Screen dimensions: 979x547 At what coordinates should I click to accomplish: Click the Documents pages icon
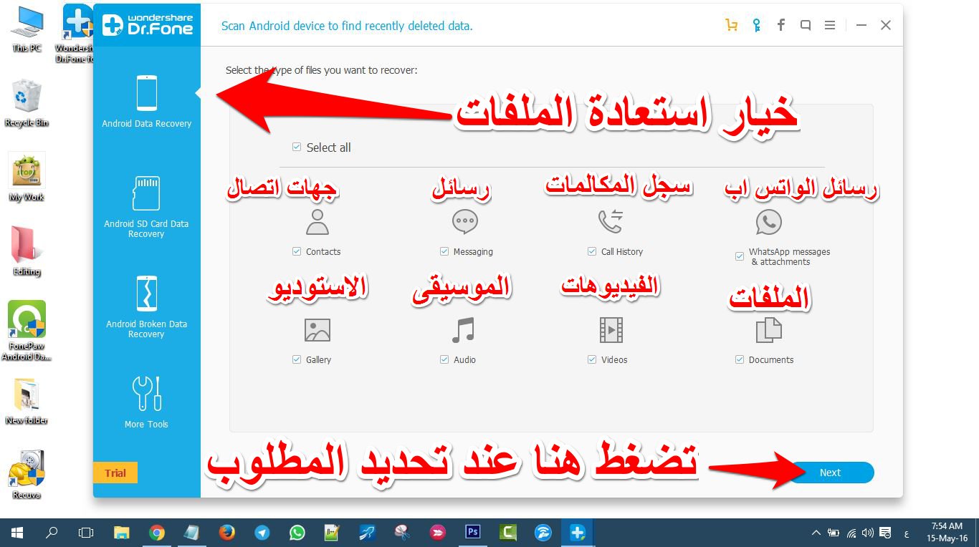768,330
